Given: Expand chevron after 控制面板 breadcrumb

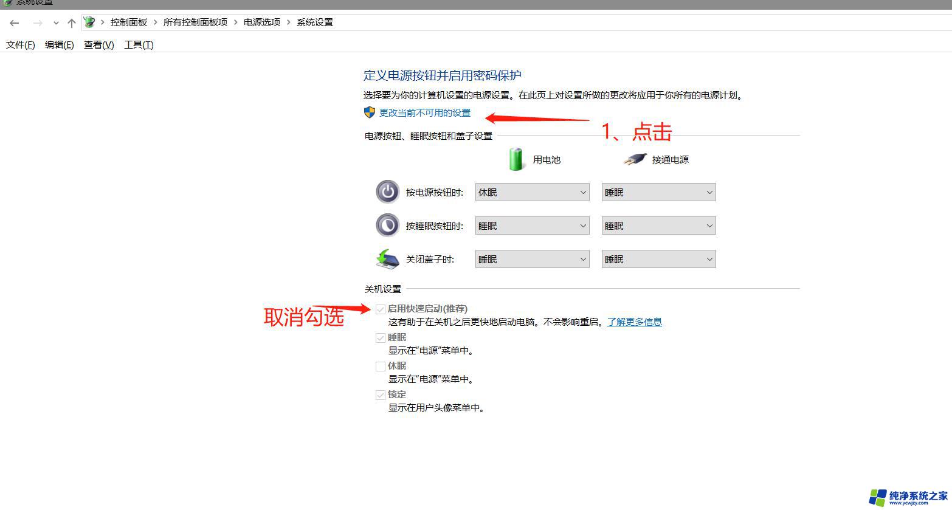Looking at the screenshot, I should 156,22.
